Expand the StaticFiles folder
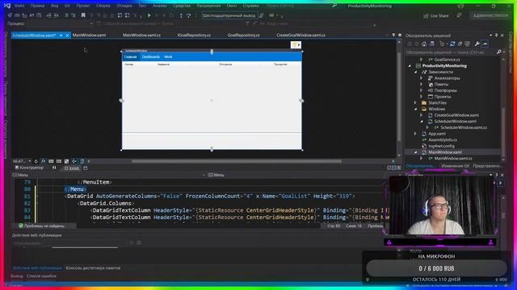Viewport: 517px width, 290px height. (x=415, y=102)
